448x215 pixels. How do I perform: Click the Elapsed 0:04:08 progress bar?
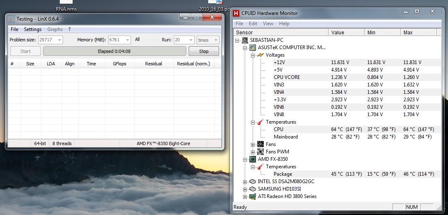(114, 51)
